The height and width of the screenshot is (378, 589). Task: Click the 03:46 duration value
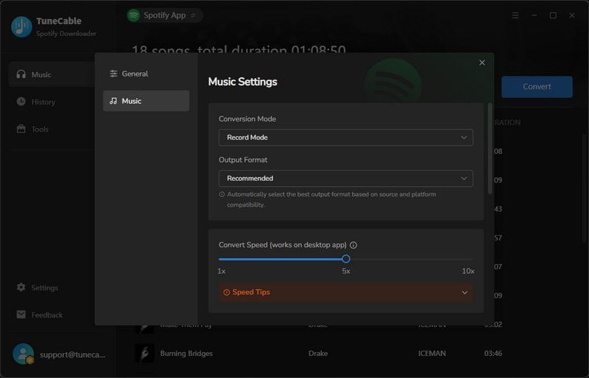pos(493,354)
